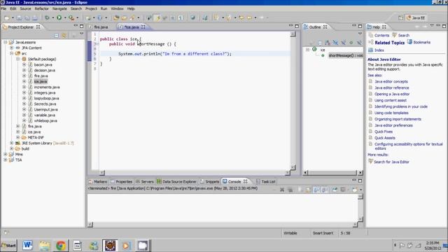Image resolution: width=448 pixels, height=252 pixels.
Task: Select shortMessage() method in Outline
Action: click(x=346, y=55)
